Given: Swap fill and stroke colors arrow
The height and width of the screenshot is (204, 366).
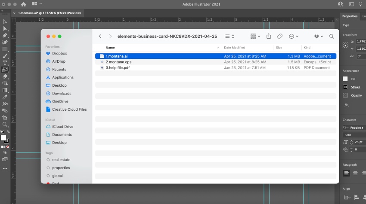Looking at the screenshot, I should (x=8, y=132).
